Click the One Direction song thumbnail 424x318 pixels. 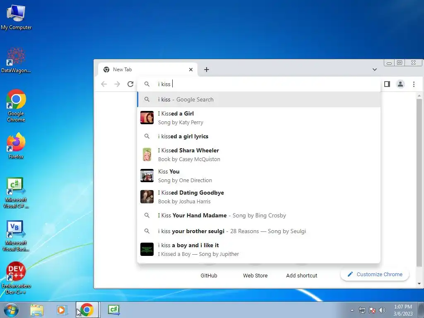click(147, 176)
